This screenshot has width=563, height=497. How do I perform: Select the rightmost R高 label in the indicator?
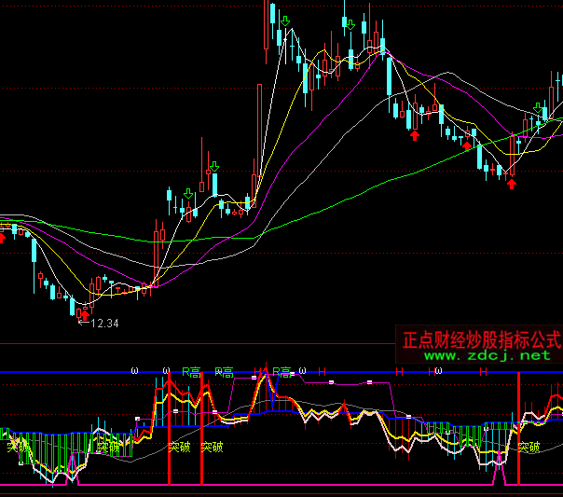[x=281, y=371]
